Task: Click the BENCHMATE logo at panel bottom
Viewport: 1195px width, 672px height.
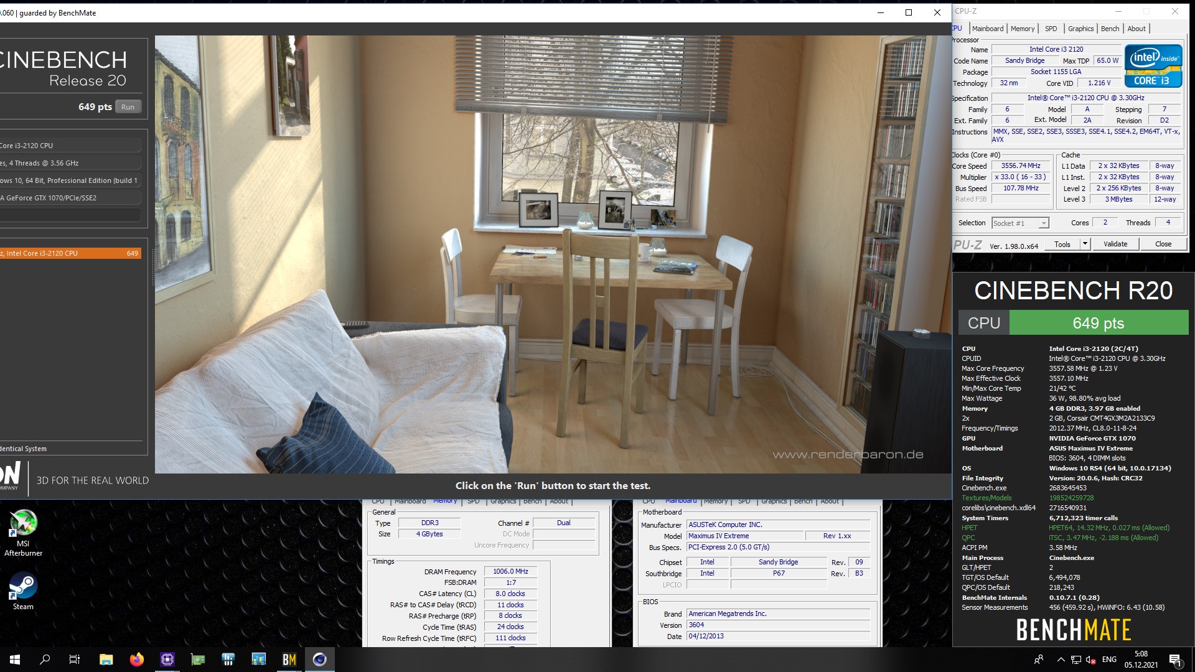Action: (1074, 630)
